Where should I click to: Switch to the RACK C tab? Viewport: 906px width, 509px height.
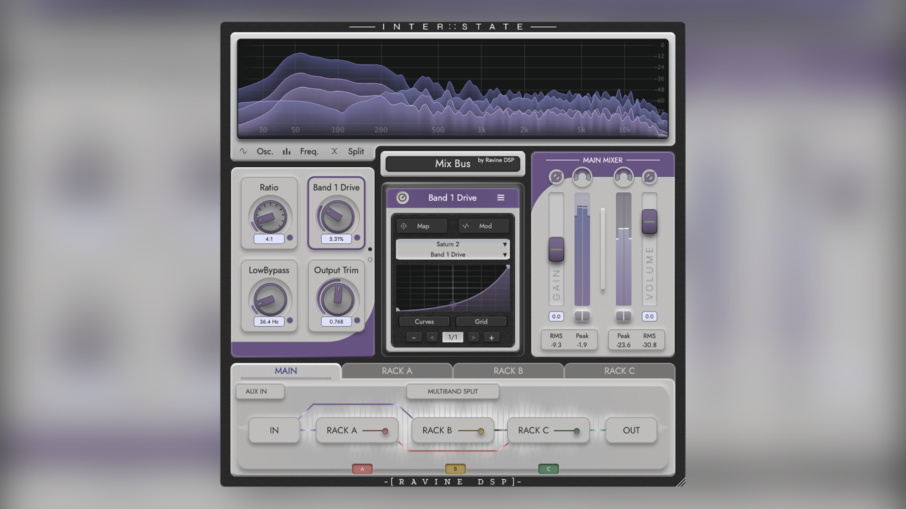[619, 371]
